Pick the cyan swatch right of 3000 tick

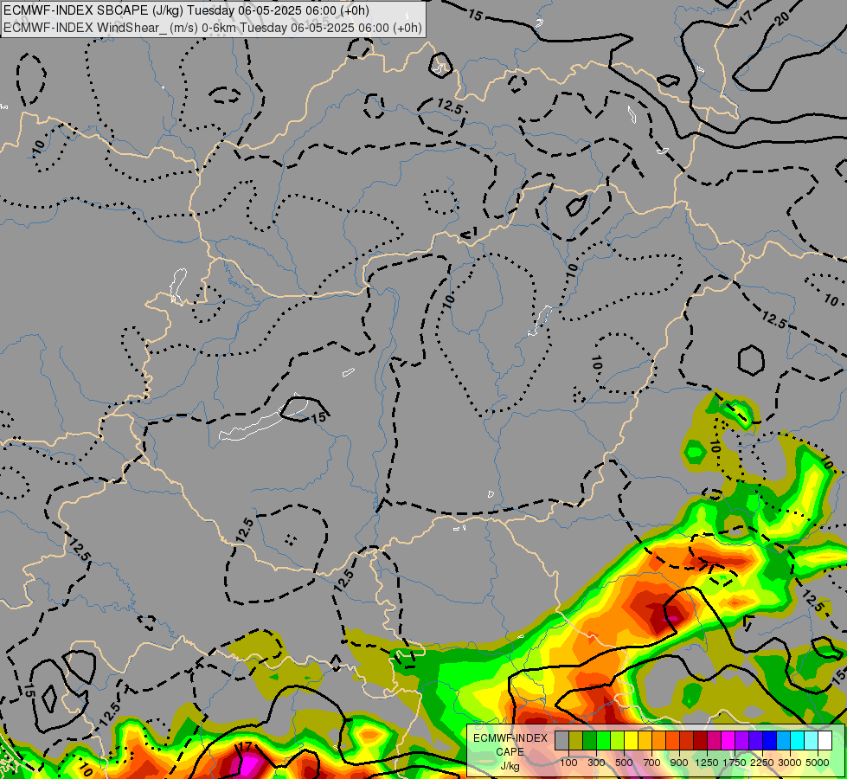click(798, 741)
